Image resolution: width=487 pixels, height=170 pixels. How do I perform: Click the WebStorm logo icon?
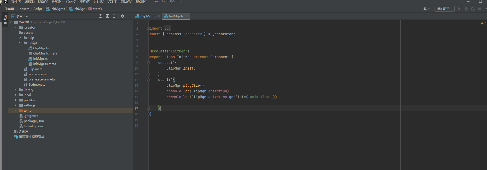(x=6, y=2)
